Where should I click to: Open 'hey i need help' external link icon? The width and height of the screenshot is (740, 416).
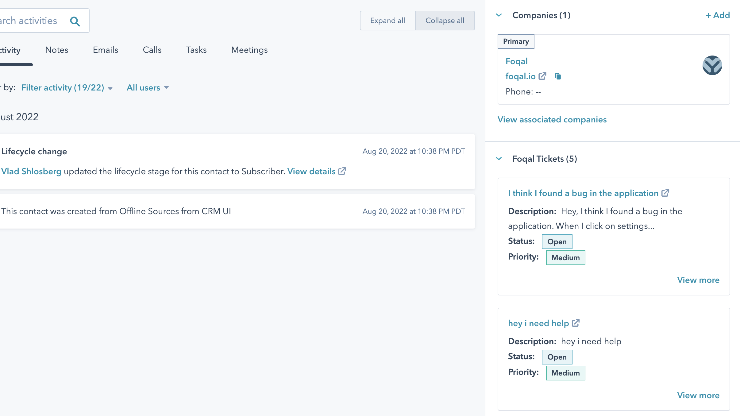pos(575,322)
